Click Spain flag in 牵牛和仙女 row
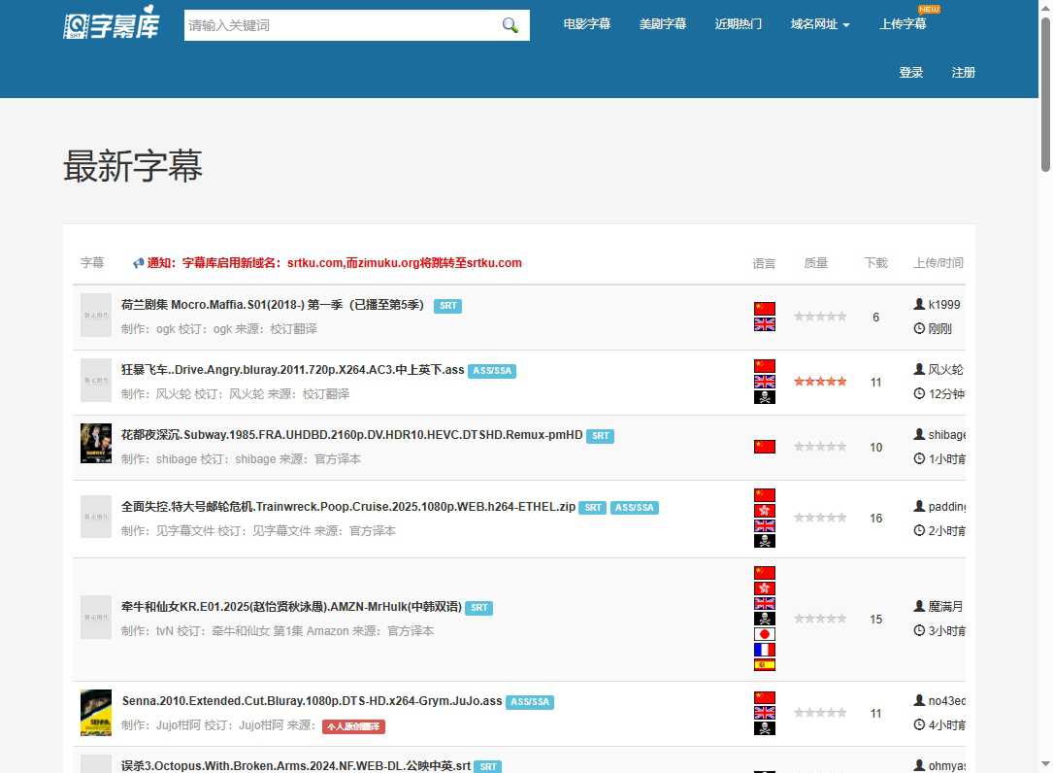The height and width of the screenshot is (773, 1053). (764, 665)
